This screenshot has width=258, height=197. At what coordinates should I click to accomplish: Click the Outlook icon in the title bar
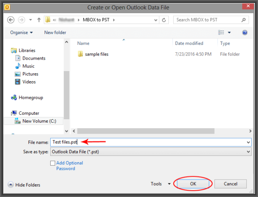(7, 8)
